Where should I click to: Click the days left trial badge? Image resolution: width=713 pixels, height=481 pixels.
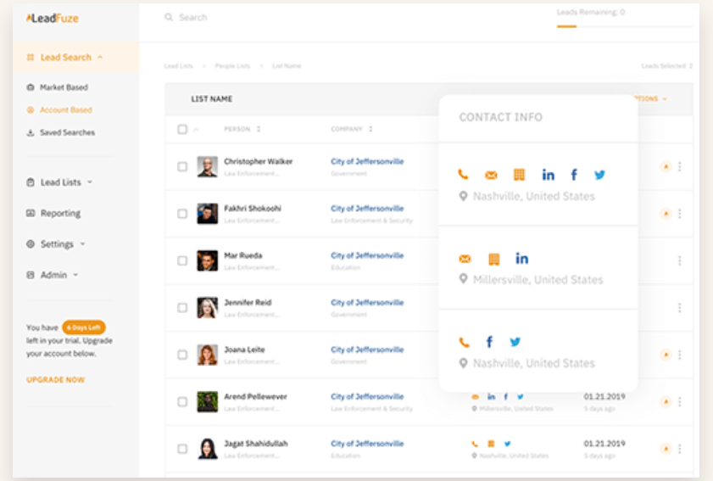[x=84, y=327]
